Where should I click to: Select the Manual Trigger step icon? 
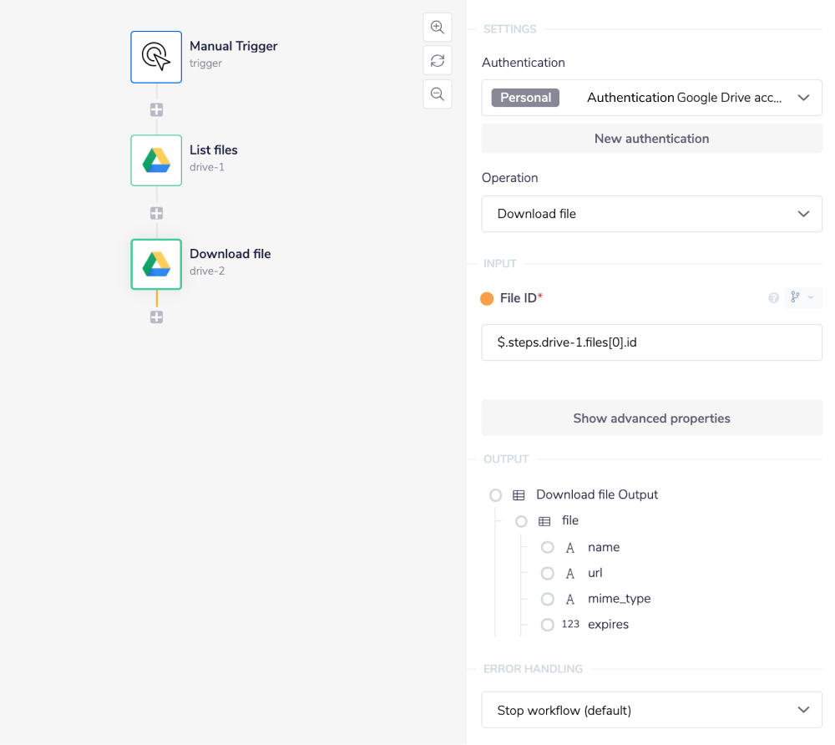point(156,57)
